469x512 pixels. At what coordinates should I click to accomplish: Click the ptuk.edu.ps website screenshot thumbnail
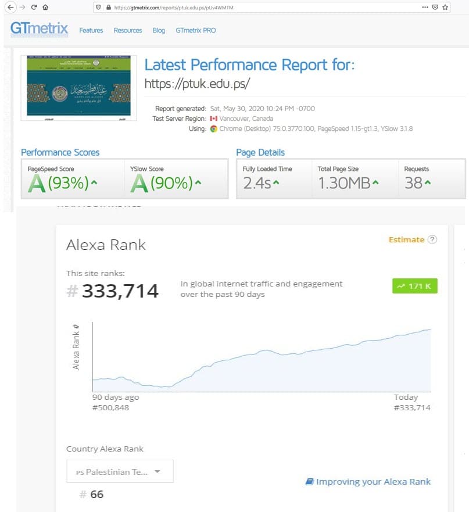click(x=78, y=87)
